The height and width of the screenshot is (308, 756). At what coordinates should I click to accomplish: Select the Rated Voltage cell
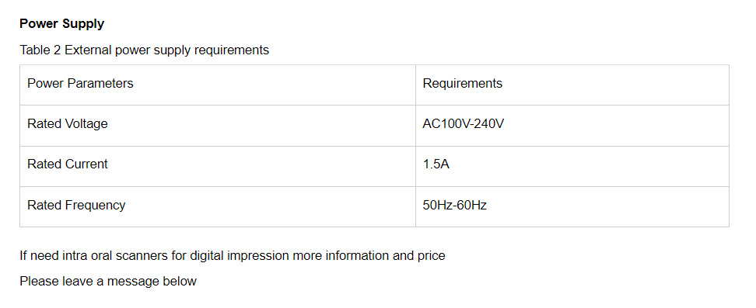[x=218, y=126]
